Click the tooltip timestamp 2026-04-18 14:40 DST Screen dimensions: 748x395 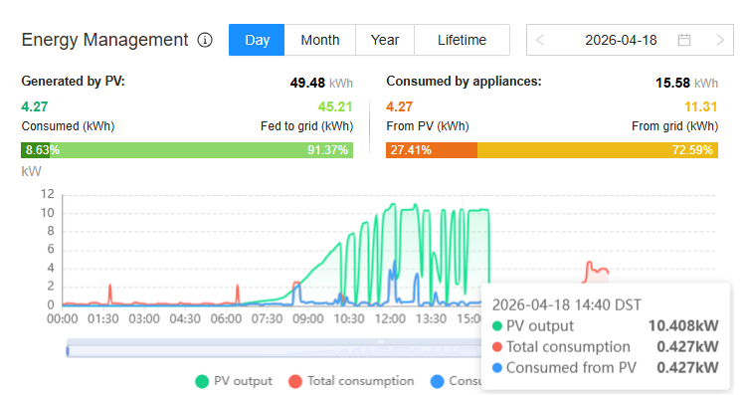click(x=566, y=304)
